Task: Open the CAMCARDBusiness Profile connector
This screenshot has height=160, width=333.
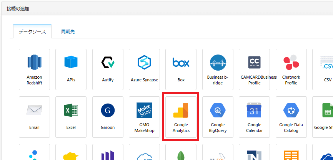Action: pyautogui.click(x=255, y=69)
